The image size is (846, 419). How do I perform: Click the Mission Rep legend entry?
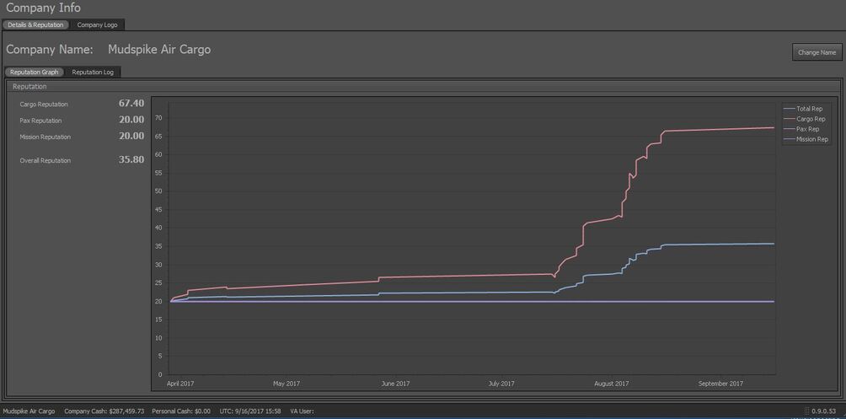coord(811,139)
